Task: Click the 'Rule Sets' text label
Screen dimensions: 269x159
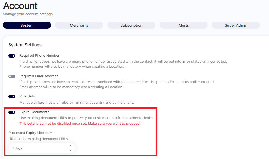Action: tap(27, 96)
